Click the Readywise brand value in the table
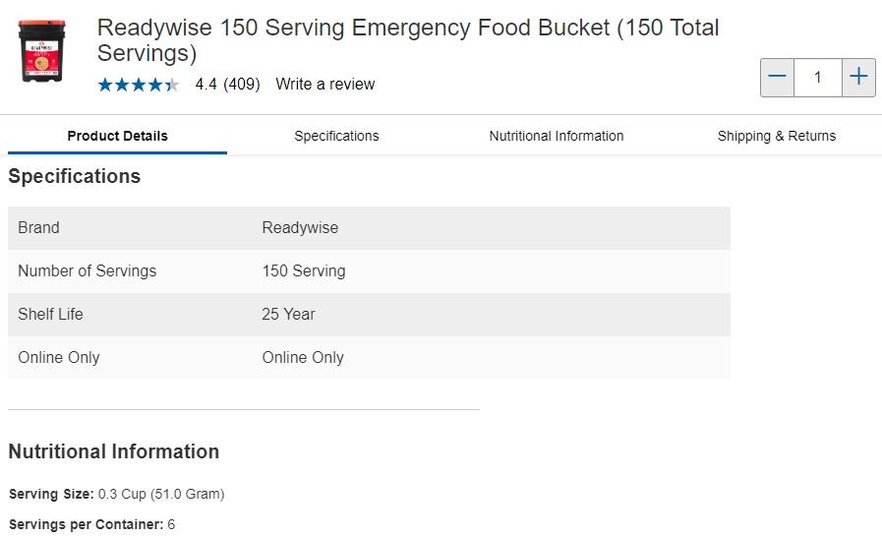The width and height of the screenshot is (882, 538). (x=300, y=228)
